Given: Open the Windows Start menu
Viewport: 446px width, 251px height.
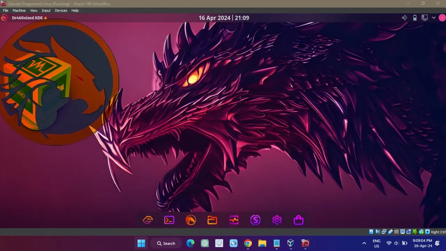Looking at the screenshot, I should pos(141,243).
